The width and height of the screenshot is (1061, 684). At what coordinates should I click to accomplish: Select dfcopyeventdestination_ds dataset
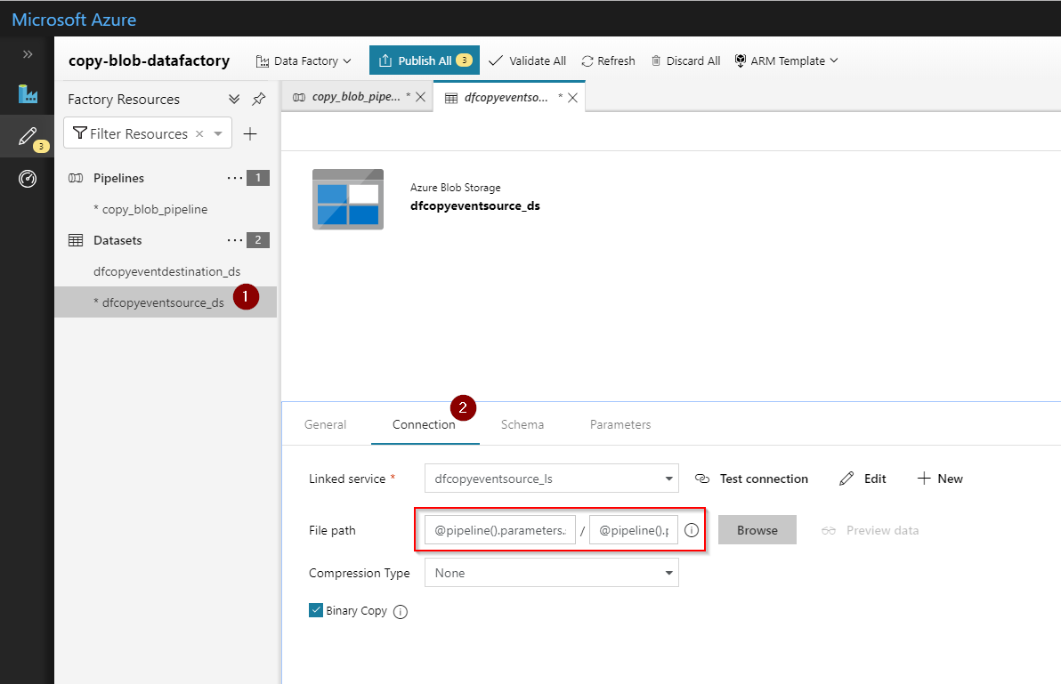(x=167, y=271)
